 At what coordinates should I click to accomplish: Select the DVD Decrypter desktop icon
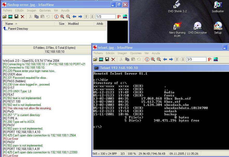point(198,28)
